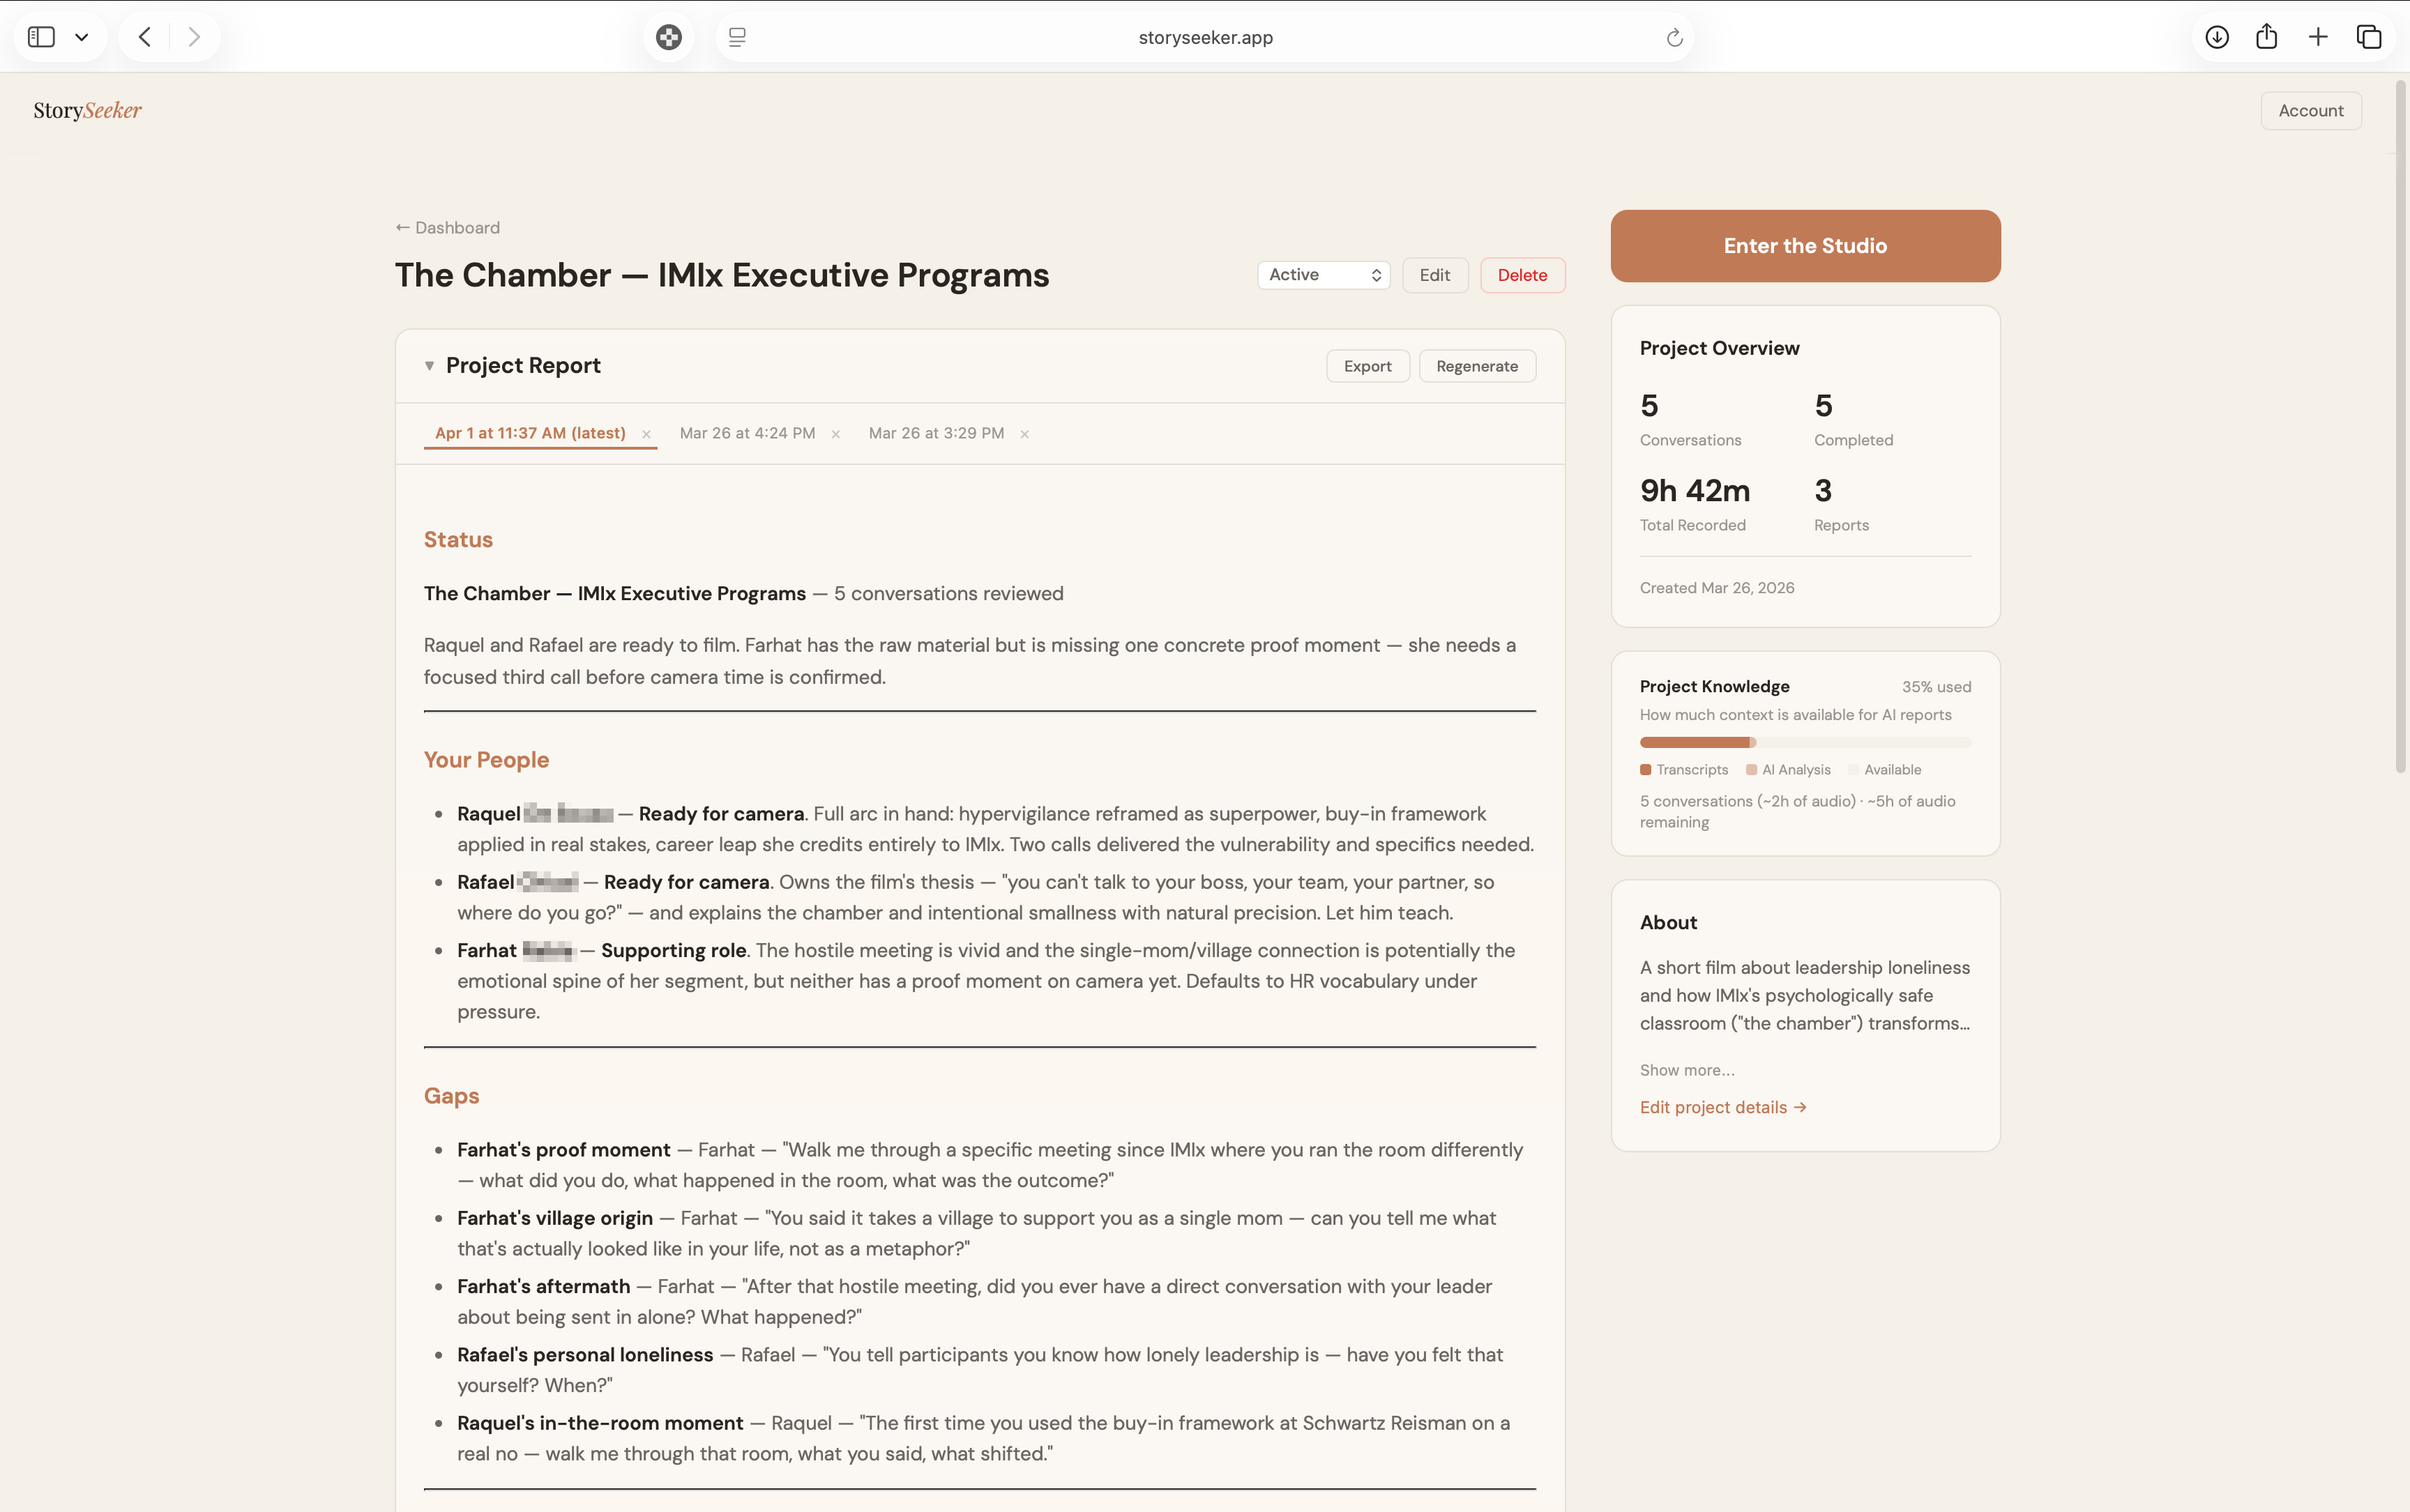Open the Active status dropdown
This screenshot has width=2410, height=1512.
tap(1323, 274)
